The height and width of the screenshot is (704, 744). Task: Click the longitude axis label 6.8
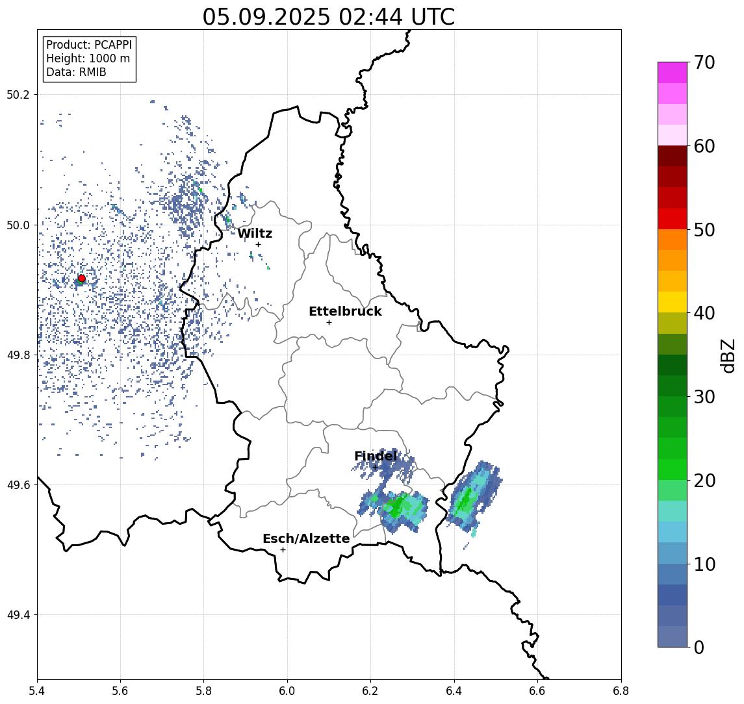(621, 691)
